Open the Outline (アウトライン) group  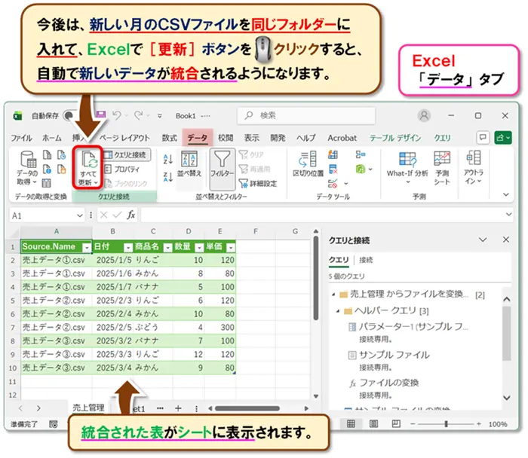coord(474,167)
